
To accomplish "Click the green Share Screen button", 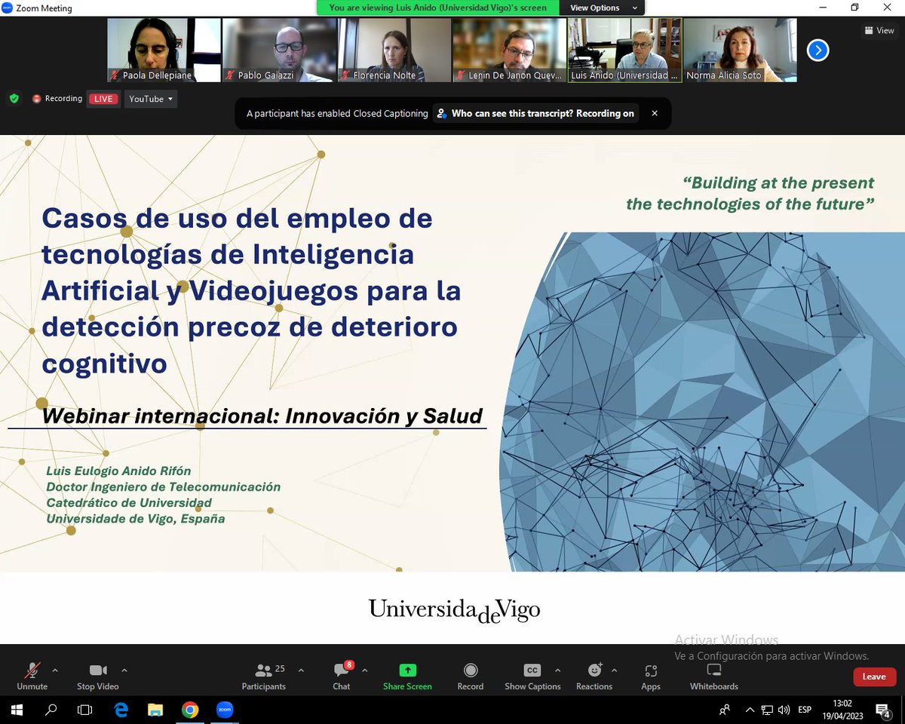I will [x=407, y=676].
